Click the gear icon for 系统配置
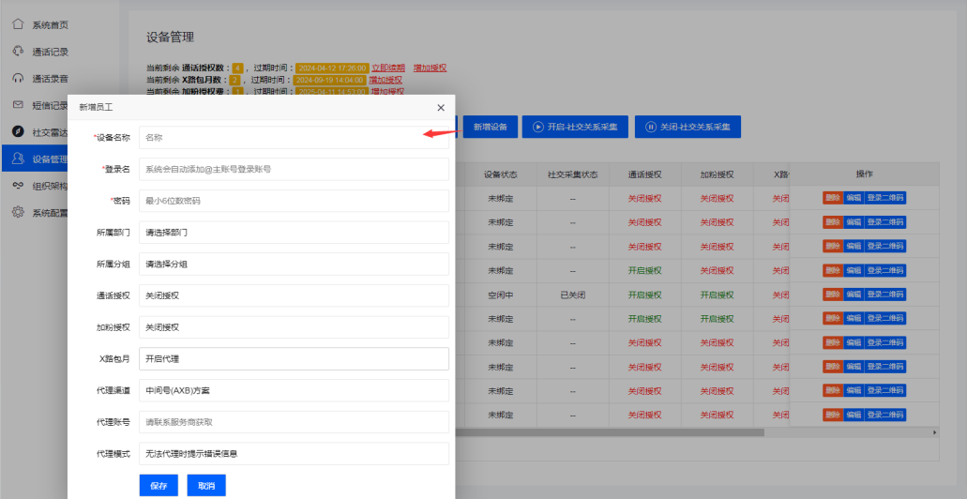Viewport: 967px width, 499px height. 18,213
